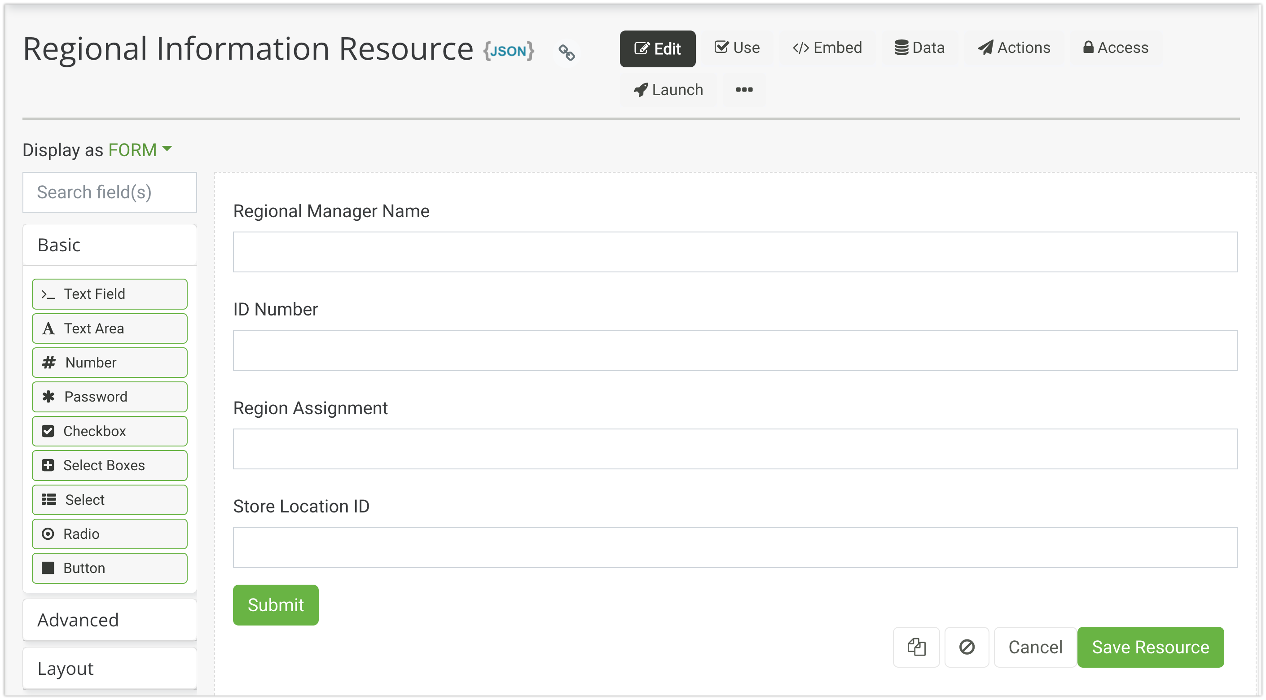Click the JSON badge next to title
This screenshot has width=1266, height=700.
[x=509, y=51]
